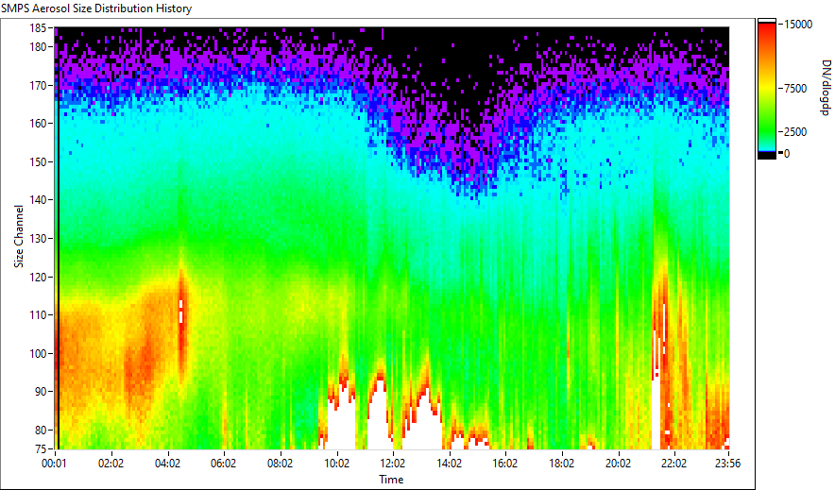The width and height of the screenshot is (835, 490).
Task: Click the 12:02 time axis label
Action: click(x=393, y=464)
